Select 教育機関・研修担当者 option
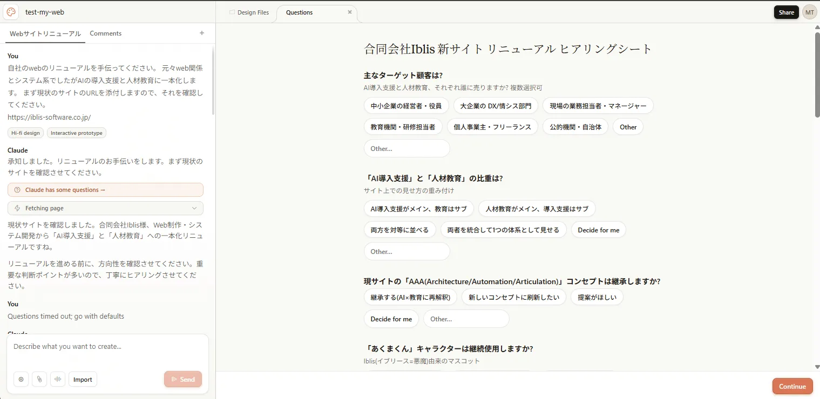This screenshot has height=399, width=820. coord(403,127)
